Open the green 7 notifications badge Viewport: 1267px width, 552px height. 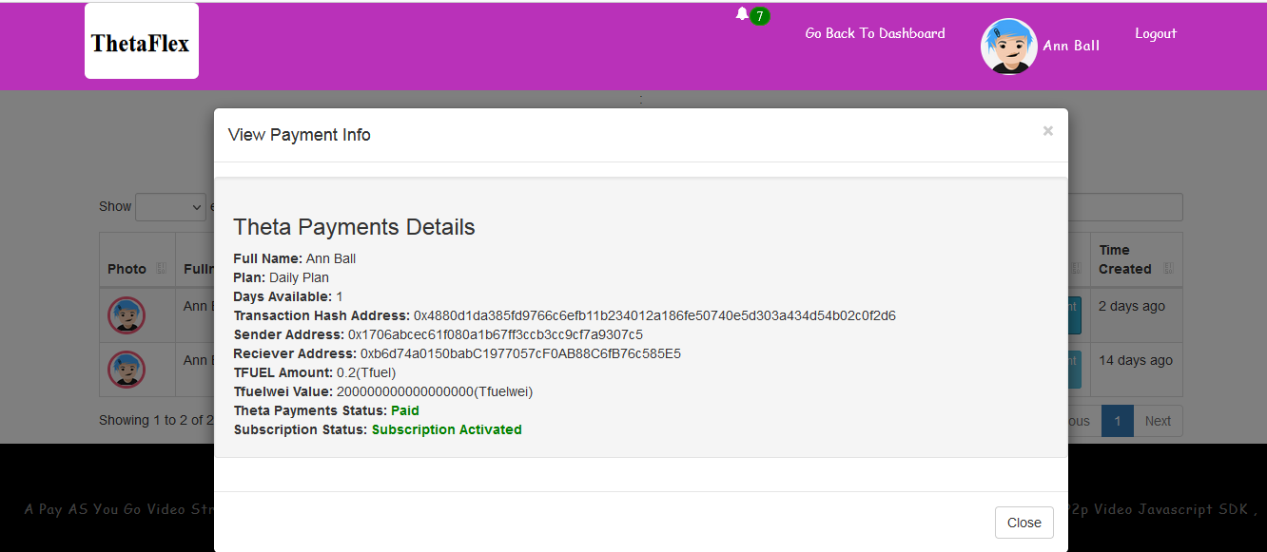coord(759,16)
